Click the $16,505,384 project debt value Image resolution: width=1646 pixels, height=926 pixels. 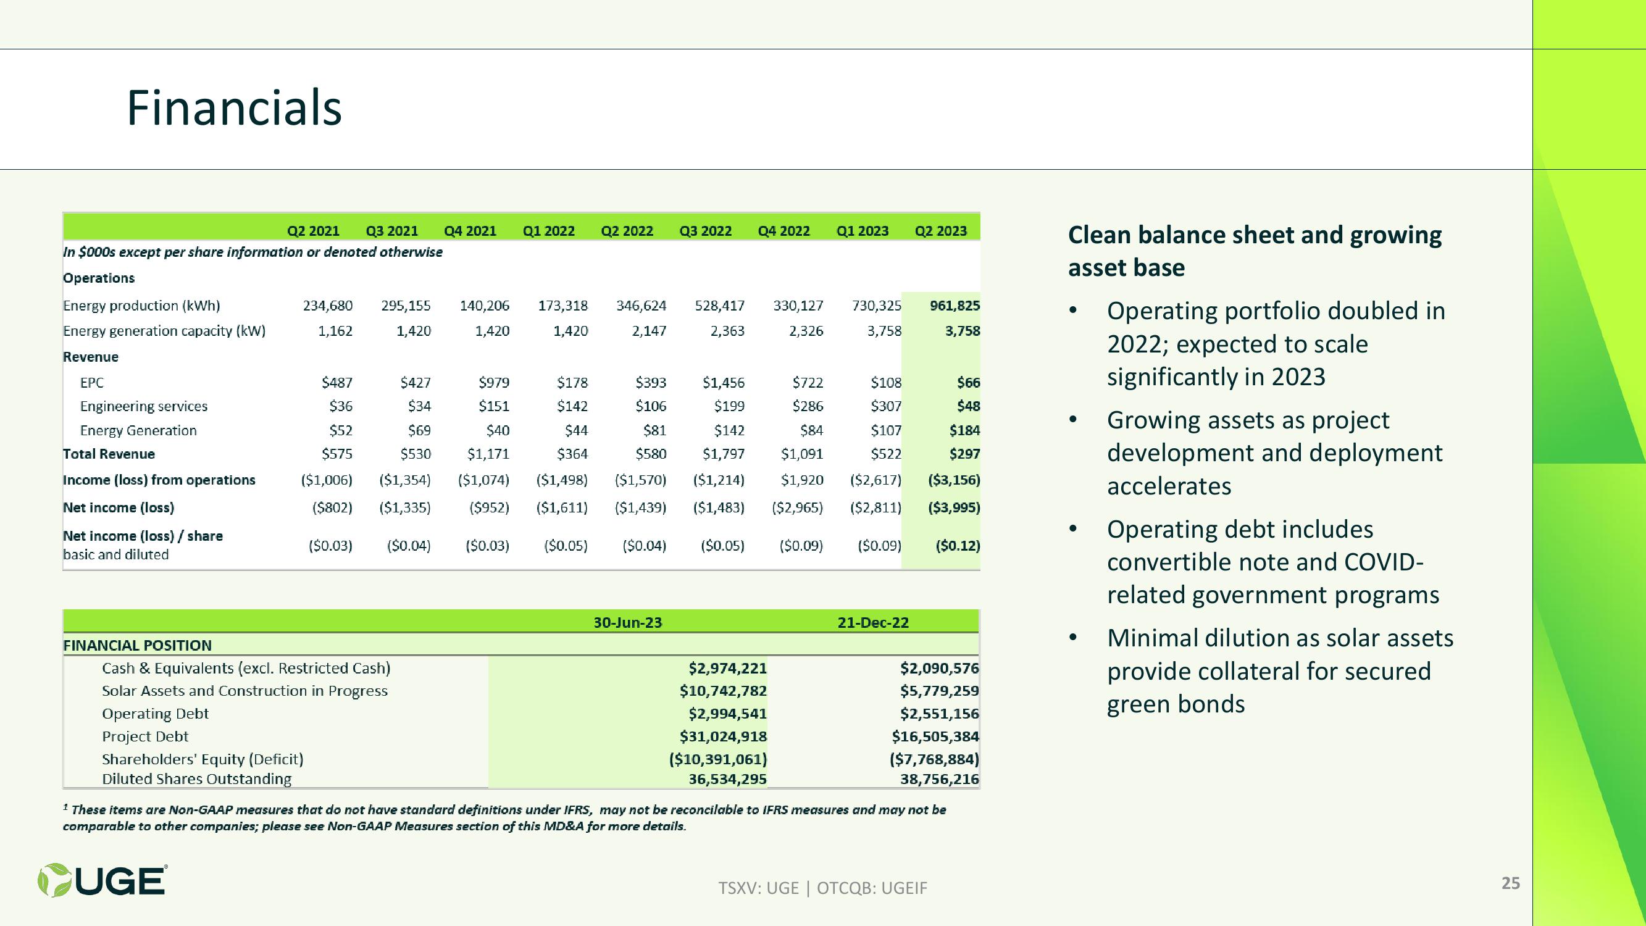(935, 737)
